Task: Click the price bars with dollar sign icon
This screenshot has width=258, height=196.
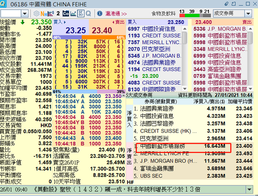Action: click(51, 14)
